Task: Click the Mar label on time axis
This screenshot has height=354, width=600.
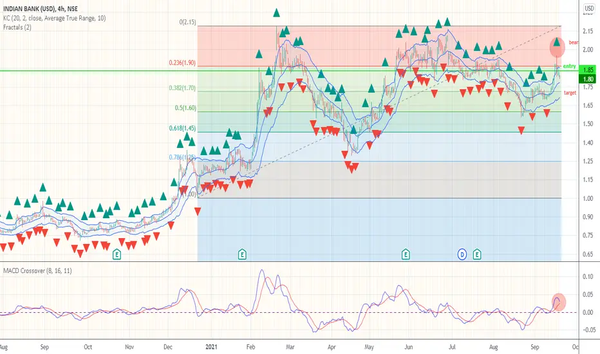Action: 290,347
